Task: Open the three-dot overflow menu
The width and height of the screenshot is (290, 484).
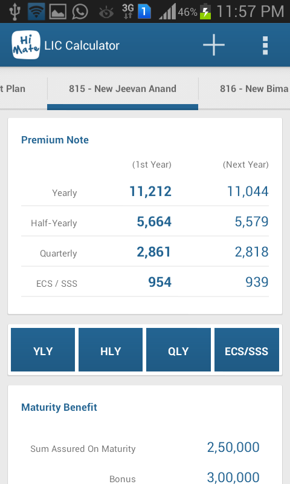Action: [265, 45]
